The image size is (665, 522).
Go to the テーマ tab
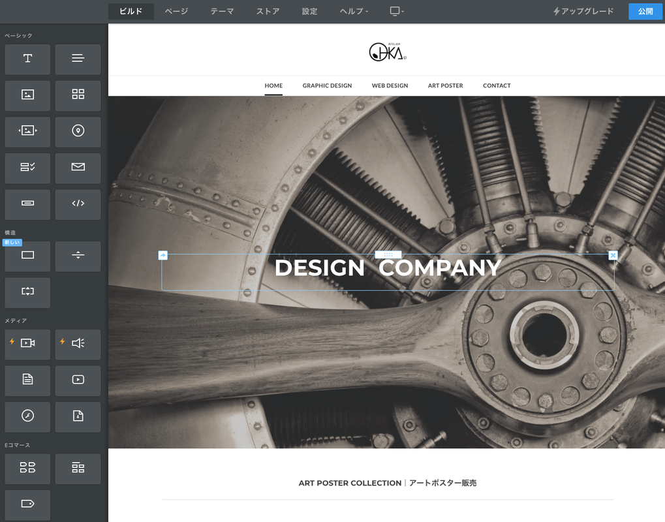pyautogui.click(x=223, y=12)
